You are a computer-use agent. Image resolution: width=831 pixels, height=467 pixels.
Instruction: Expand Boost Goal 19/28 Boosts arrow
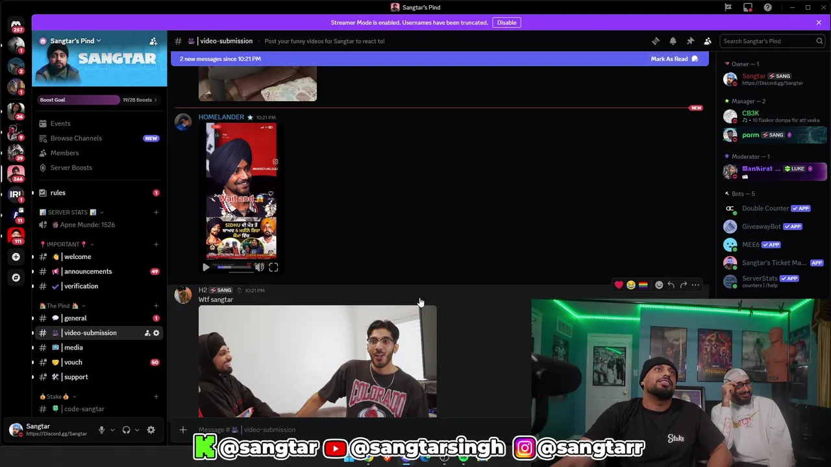pos(156,100)
